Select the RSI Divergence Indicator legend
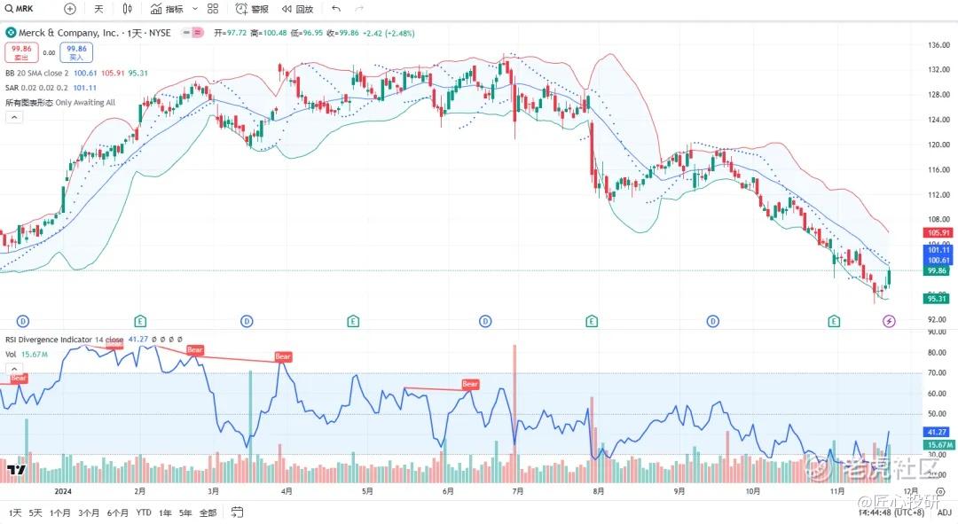 (x=64, y=340)
